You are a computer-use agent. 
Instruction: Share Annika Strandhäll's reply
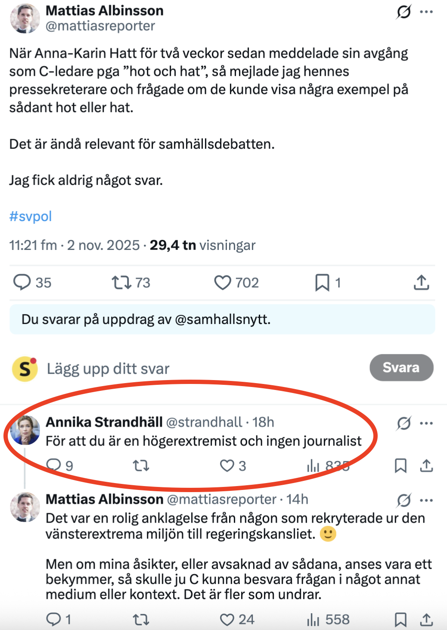pyautogui.click(x=426, y=466)
